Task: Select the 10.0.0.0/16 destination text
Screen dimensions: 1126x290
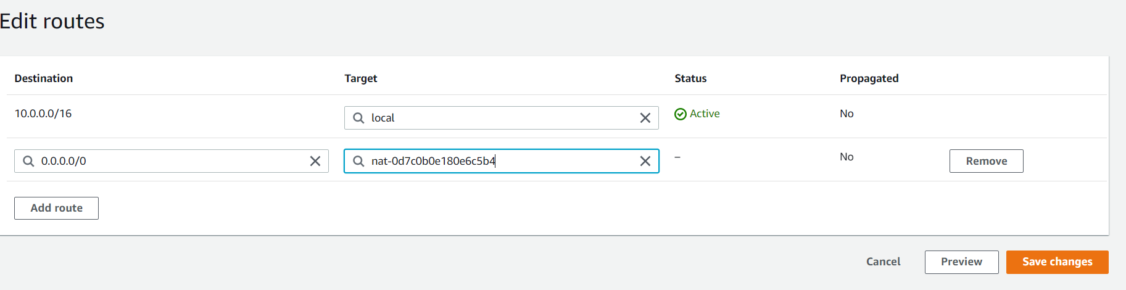Action: 43,114
